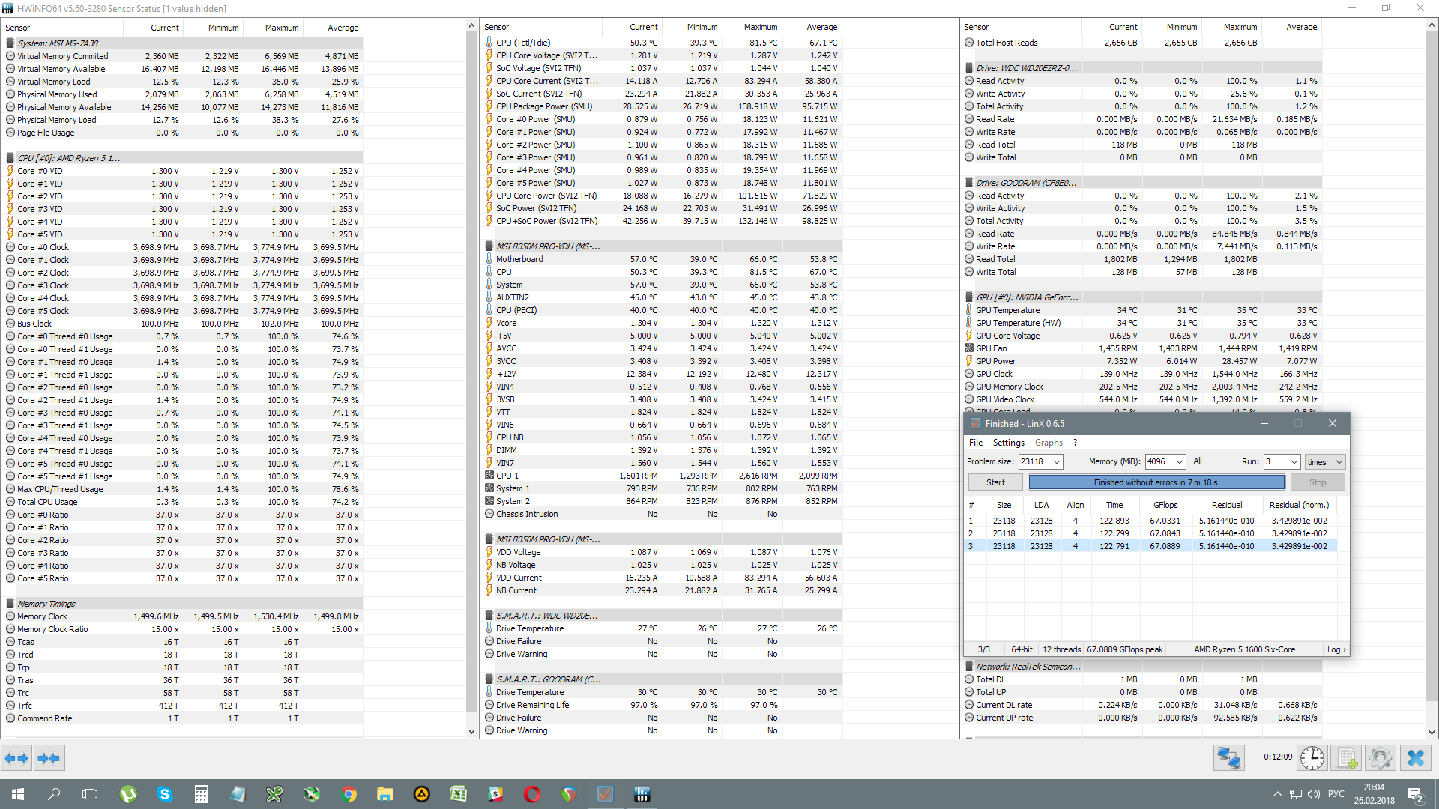Screen dimensions: 1439x809
Task: Open the LinX Settings menu
Action: 1008,443
